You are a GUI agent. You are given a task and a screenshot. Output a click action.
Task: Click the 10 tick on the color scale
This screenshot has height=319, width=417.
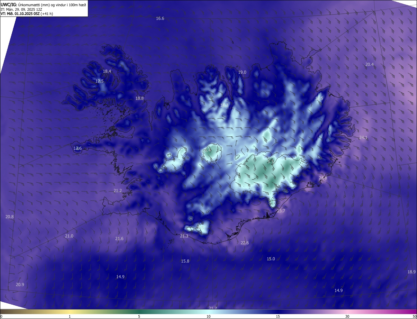point(208,316)
